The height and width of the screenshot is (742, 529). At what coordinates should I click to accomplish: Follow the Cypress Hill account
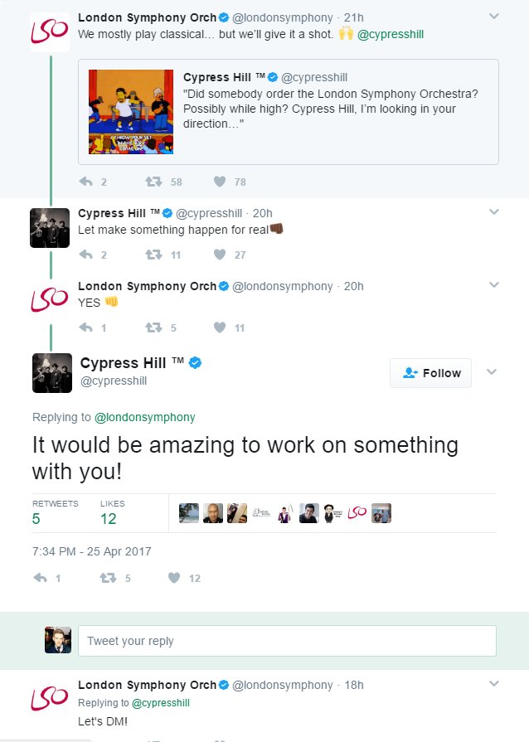coord(430,373)
